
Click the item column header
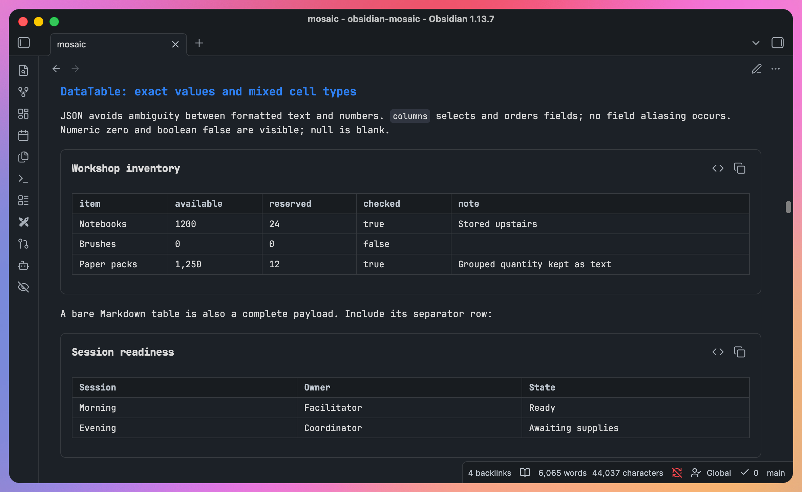[x=120, y=204]
